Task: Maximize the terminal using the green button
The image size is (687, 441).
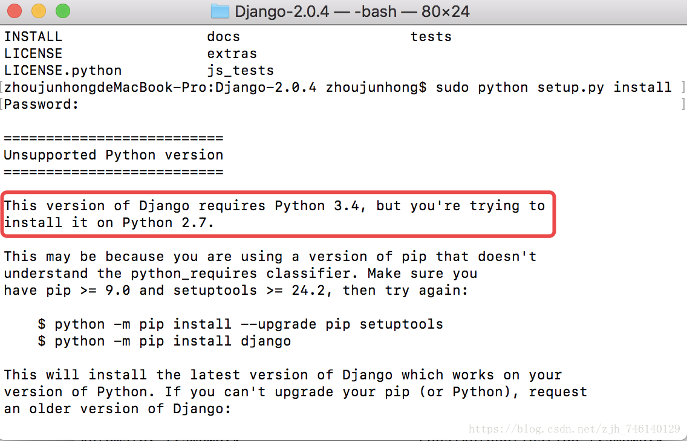Action: pos(63,11)
